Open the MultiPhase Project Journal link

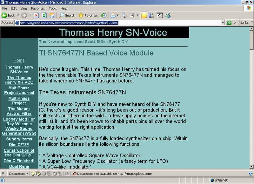pyautogui.click(x=19, y=90)
